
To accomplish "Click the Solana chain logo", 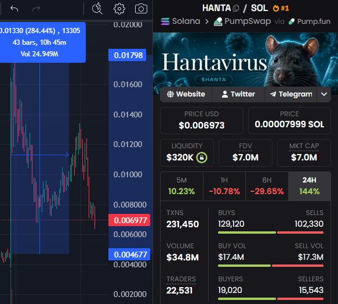I will pyautogui.click(x=165, y=22).
